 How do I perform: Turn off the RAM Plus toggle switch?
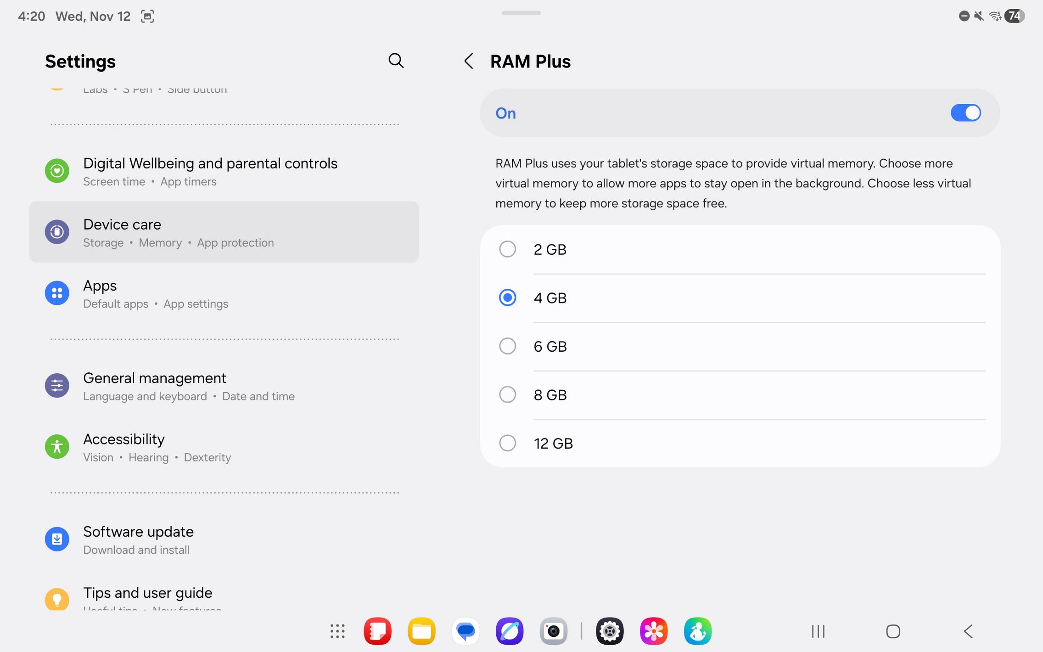[x=965, y=113]
